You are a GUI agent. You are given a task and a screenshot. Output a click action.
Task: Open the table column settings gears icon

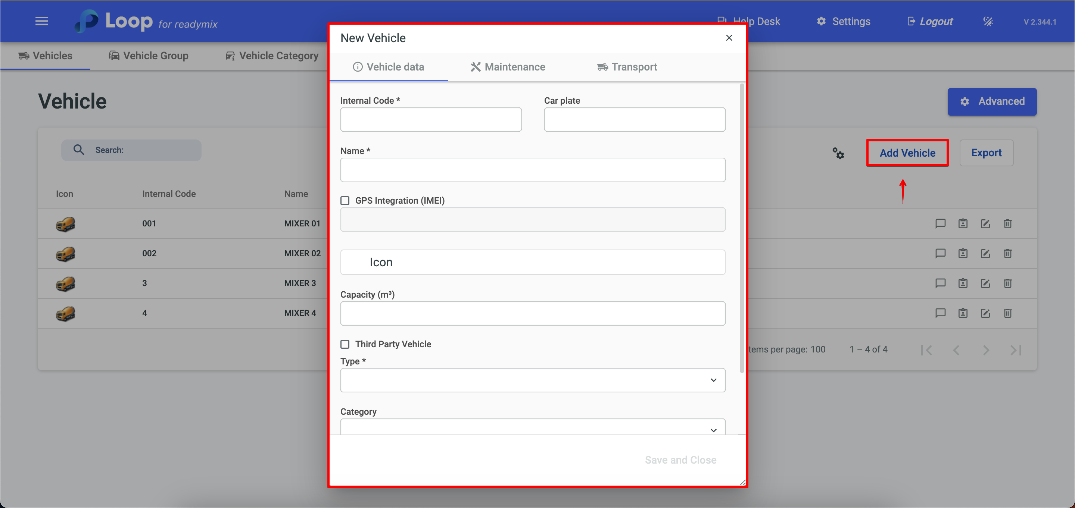point(838,153)
